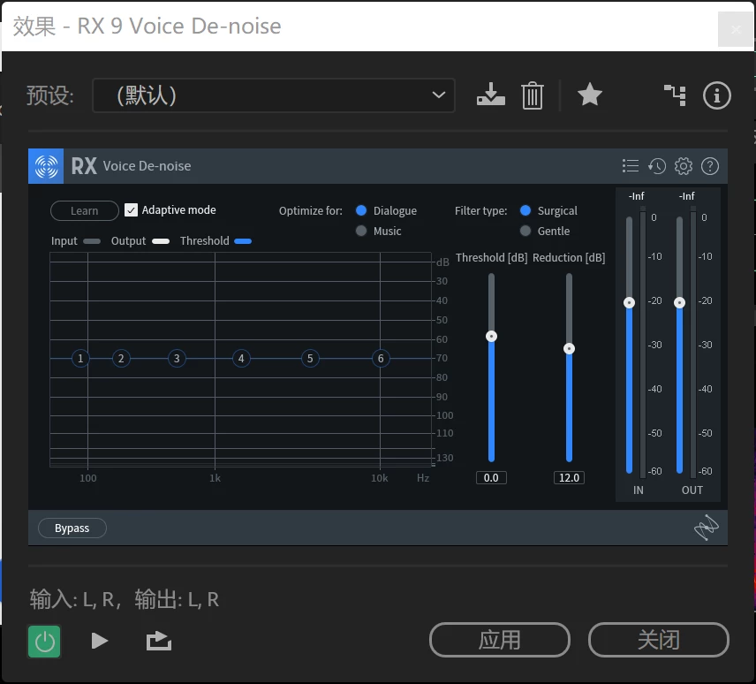Click the Learn button
Screen dimensions: 756x684
85,211
